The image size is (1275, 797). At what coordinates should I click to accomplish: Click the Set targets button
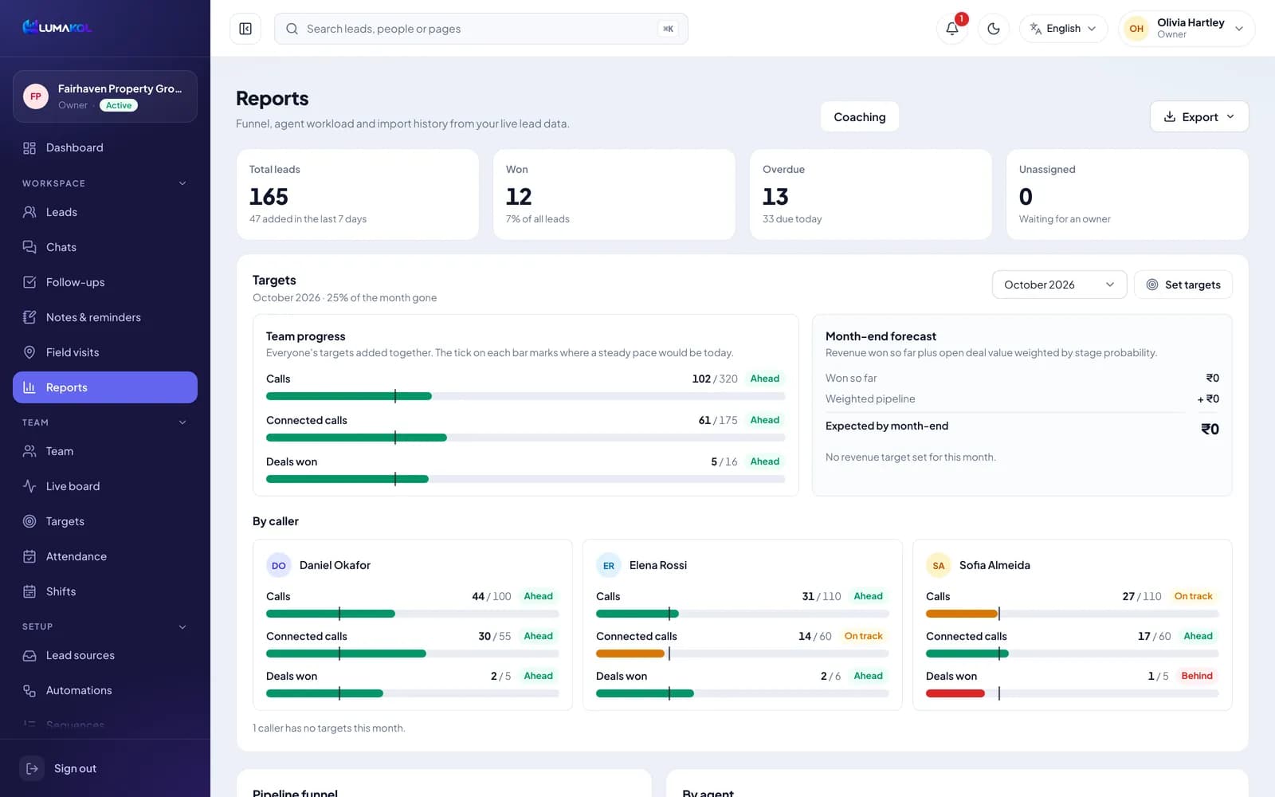[x=1183, y=285]
